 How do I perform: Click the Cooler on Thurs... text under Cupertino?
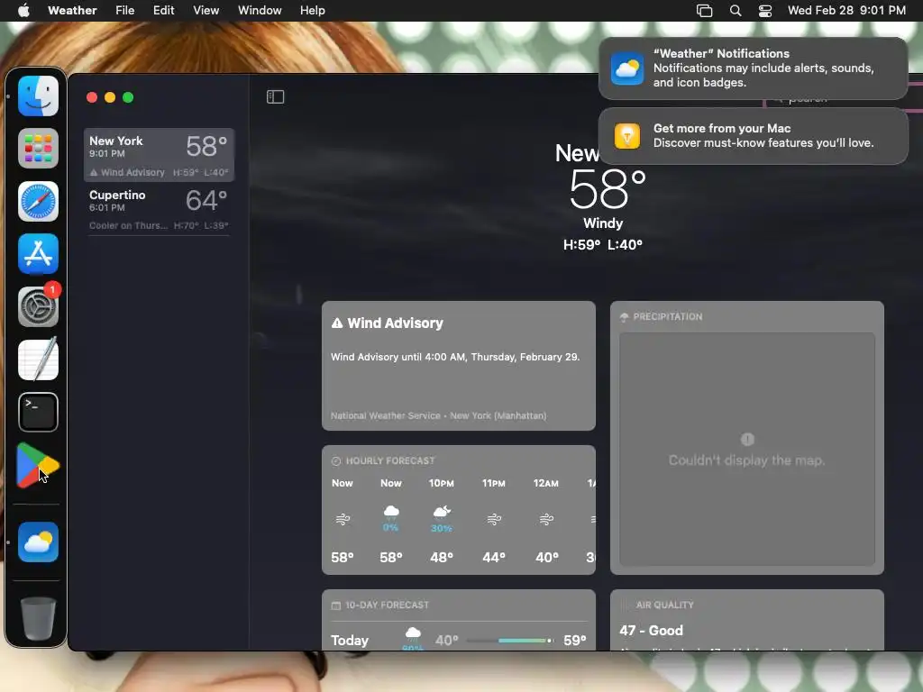coord(128,225)
